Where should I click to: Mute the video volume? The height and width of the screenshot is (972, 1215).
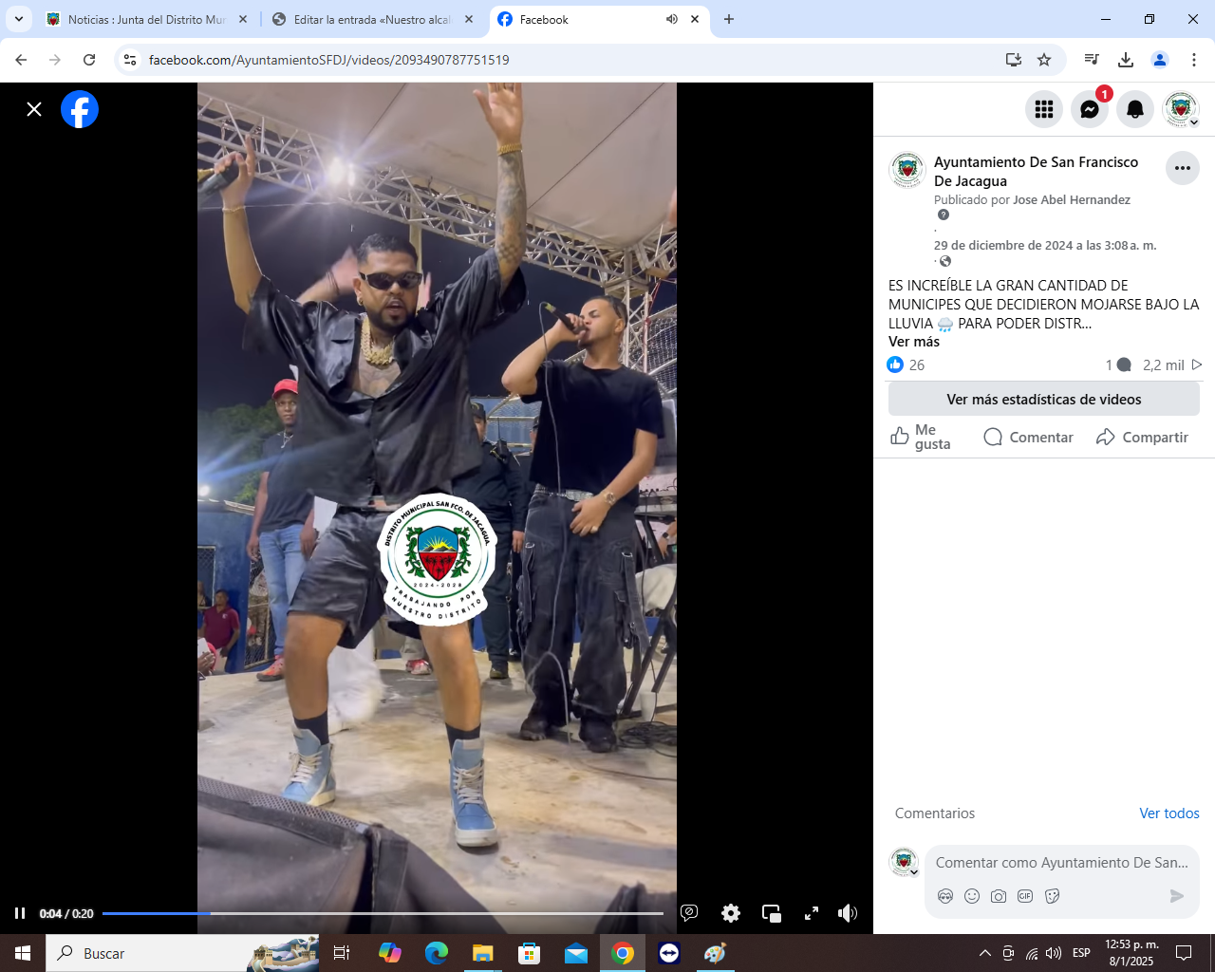[x=848, y=913]
